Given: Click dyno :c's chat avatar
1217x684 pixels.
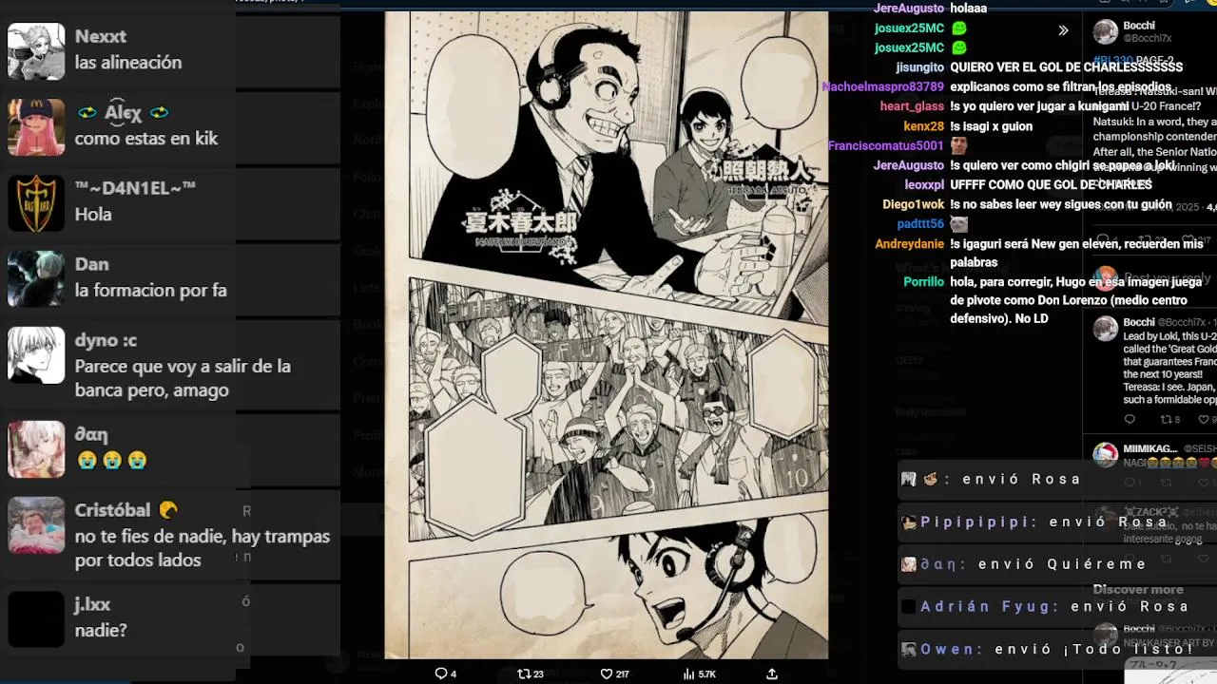Looking at the screenshot, I should tap(36, 354).
